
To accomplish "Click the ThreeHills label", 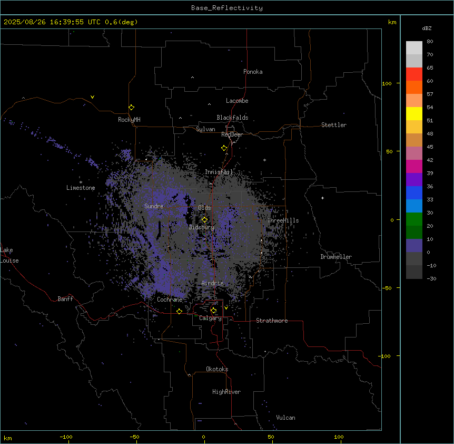I will 283,220.
